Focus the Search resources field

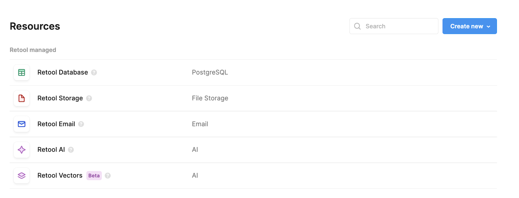394,26
